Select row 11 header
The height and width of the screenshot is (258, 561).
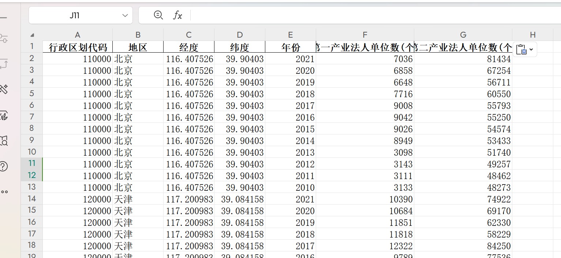click(x=32, y=163)
